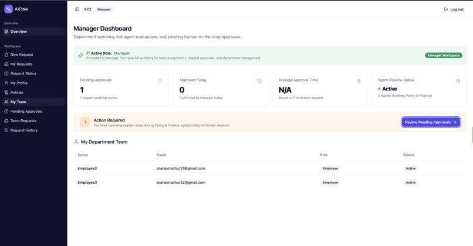Click the Request Status clock icon
The width and height of the screenshot is (473, 246).
pos(6,73)
